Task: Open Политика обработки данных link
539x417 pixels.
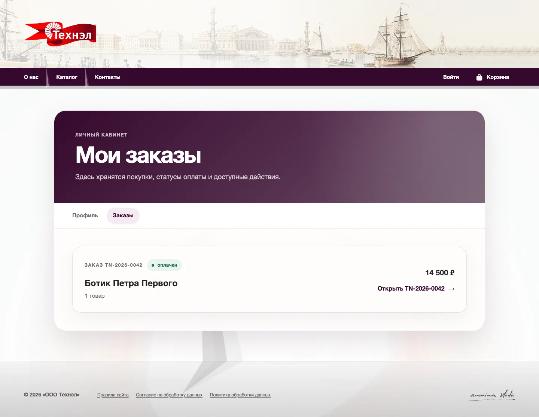Action: pos(240,395)
